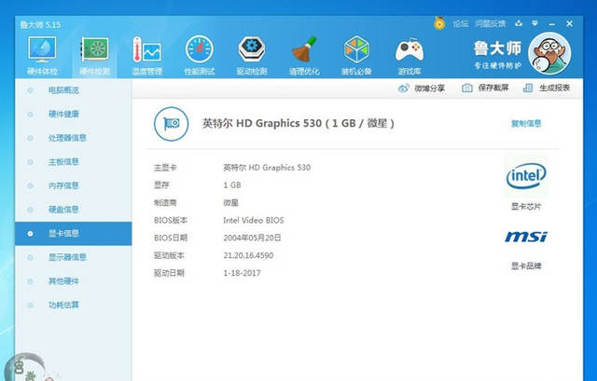Open 问题反馈 feedback link
Image resolution: width=597 pixels, height=381 pixels.
(491, 23)
